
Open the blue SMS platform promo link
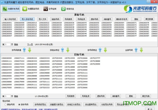point(29,109)
